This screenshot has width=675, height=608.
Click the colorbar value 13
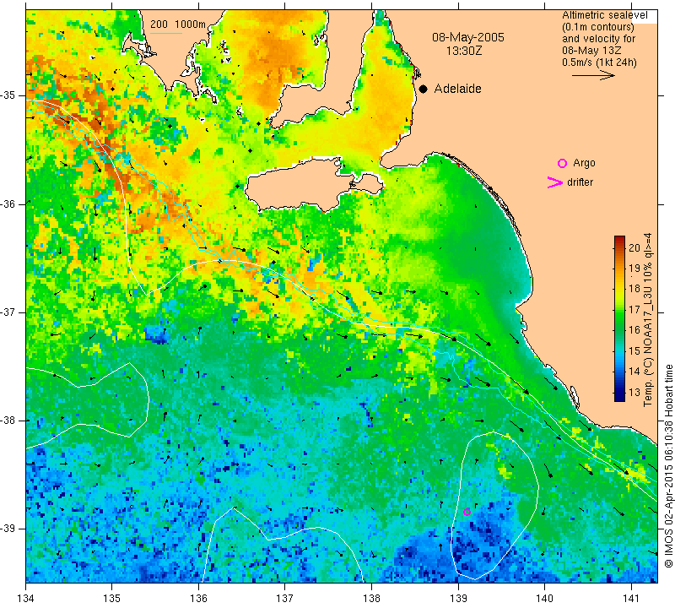634,392
